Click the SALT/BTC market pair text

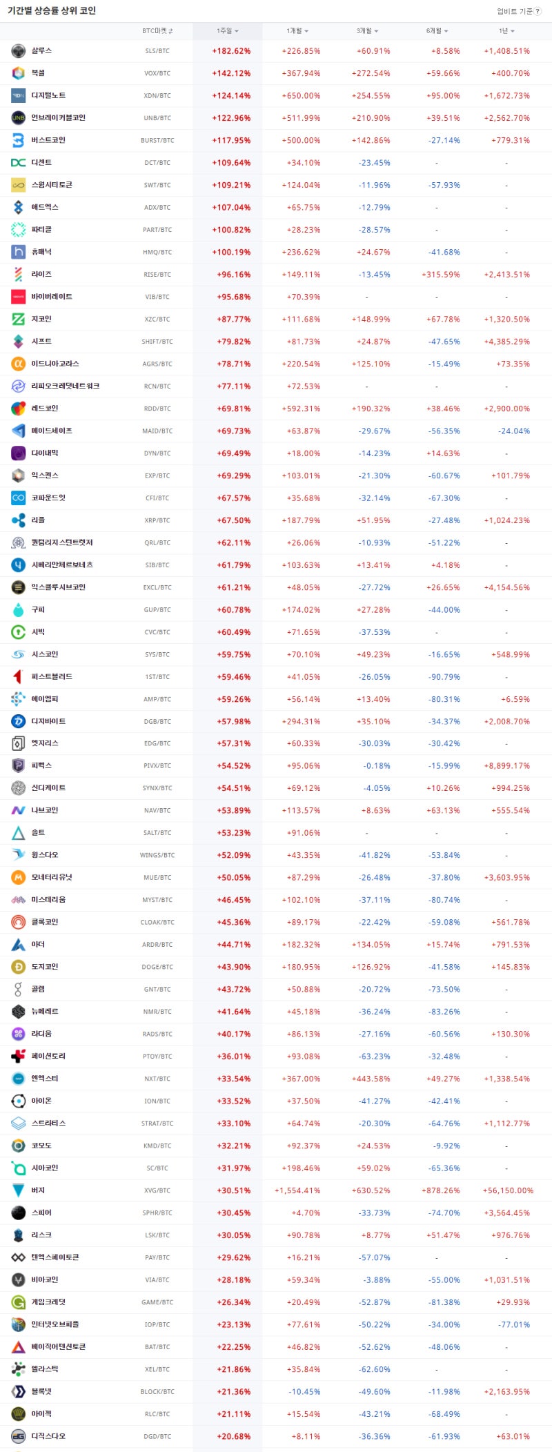pyautogui.click(x=157, y=833)
